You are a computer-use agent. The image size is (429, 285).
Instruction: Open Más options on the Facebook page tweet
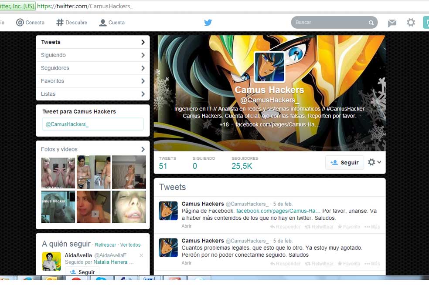(x=372, y=227)
